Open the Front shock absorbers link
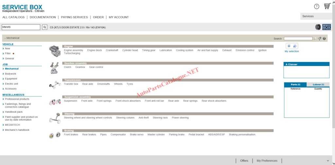Viewport: 335px width, 165px height. coord(128,101)
